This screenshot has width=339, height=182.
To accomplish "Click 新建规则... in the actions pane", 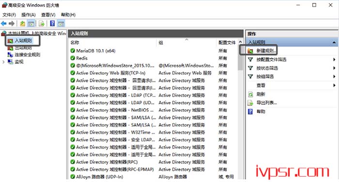I will point(266,51).
